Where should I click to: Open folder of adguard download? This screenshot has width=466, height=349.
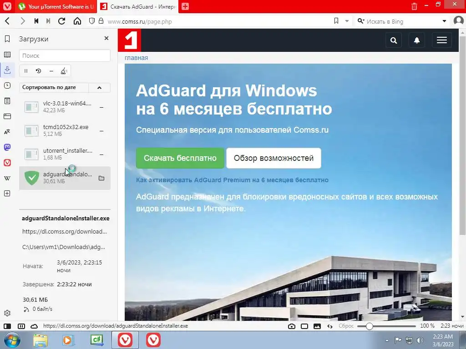point(101,178)
